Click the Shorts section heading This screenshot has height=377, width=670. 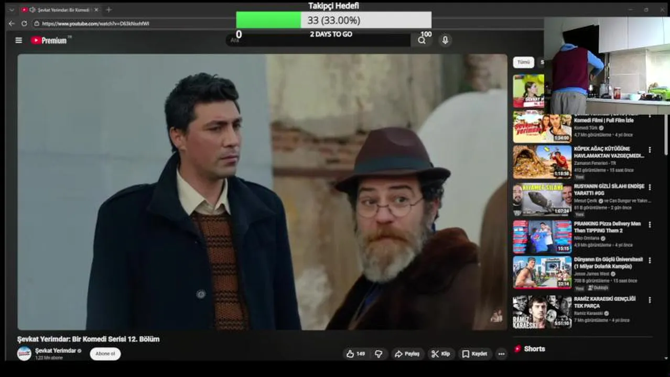[534, 349]
